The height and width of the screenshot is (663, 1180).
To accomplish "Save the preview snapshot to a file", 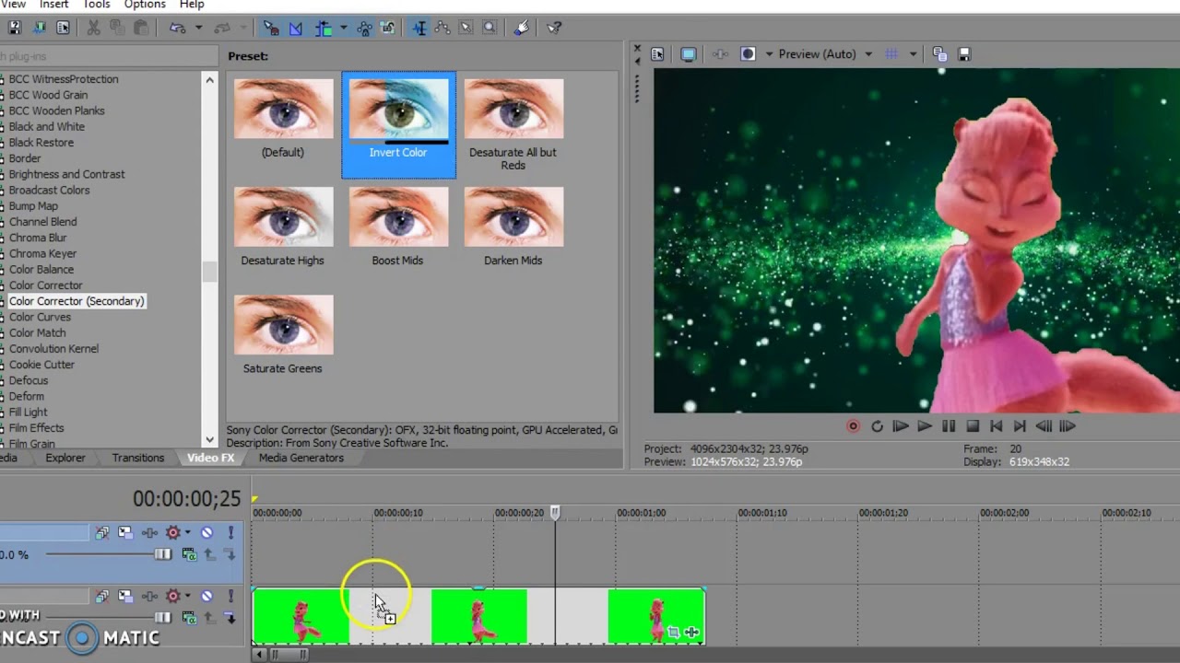I will [x=964, y=54].
